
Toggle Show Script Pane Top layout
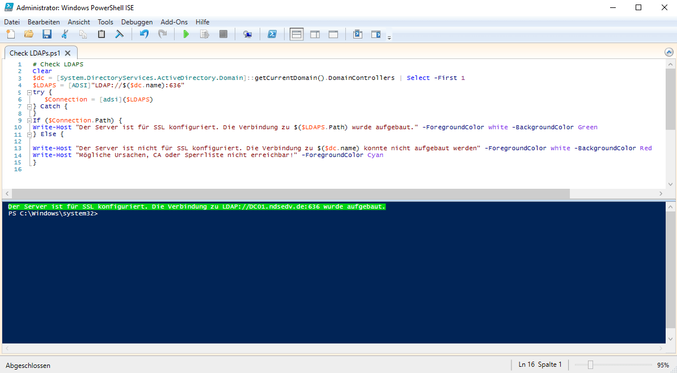point(296,34)
